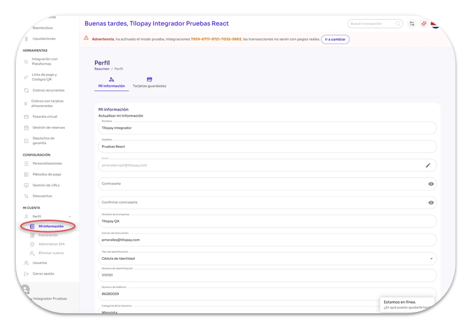
Task: Click the Eliminar cuenta user icon
Action: point(33,253)
